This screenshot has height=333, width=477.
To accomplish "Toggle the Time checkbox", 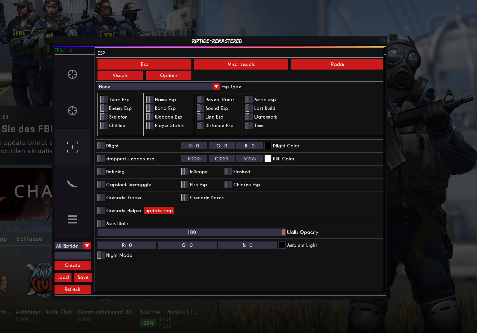I will (249, 125).
